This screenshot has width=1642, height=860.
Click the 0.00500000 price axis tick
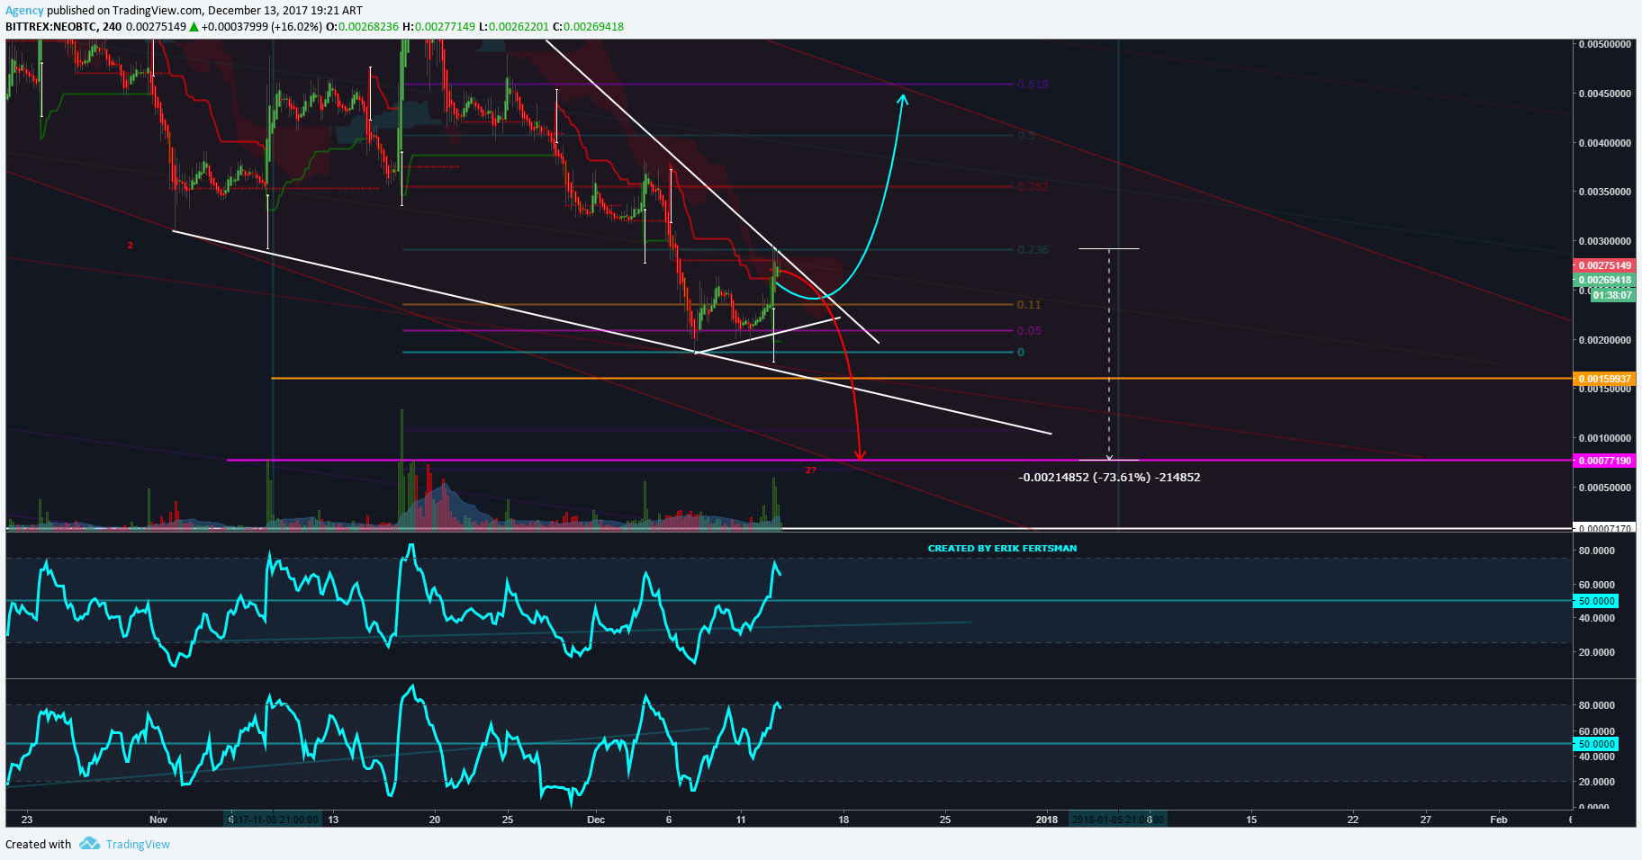(1605, 44)
